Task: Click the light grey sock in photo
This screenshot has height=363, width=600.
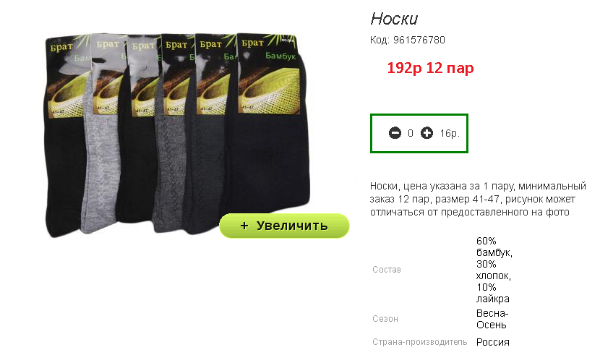Action: pyautogui.click(x=99, y=153)
